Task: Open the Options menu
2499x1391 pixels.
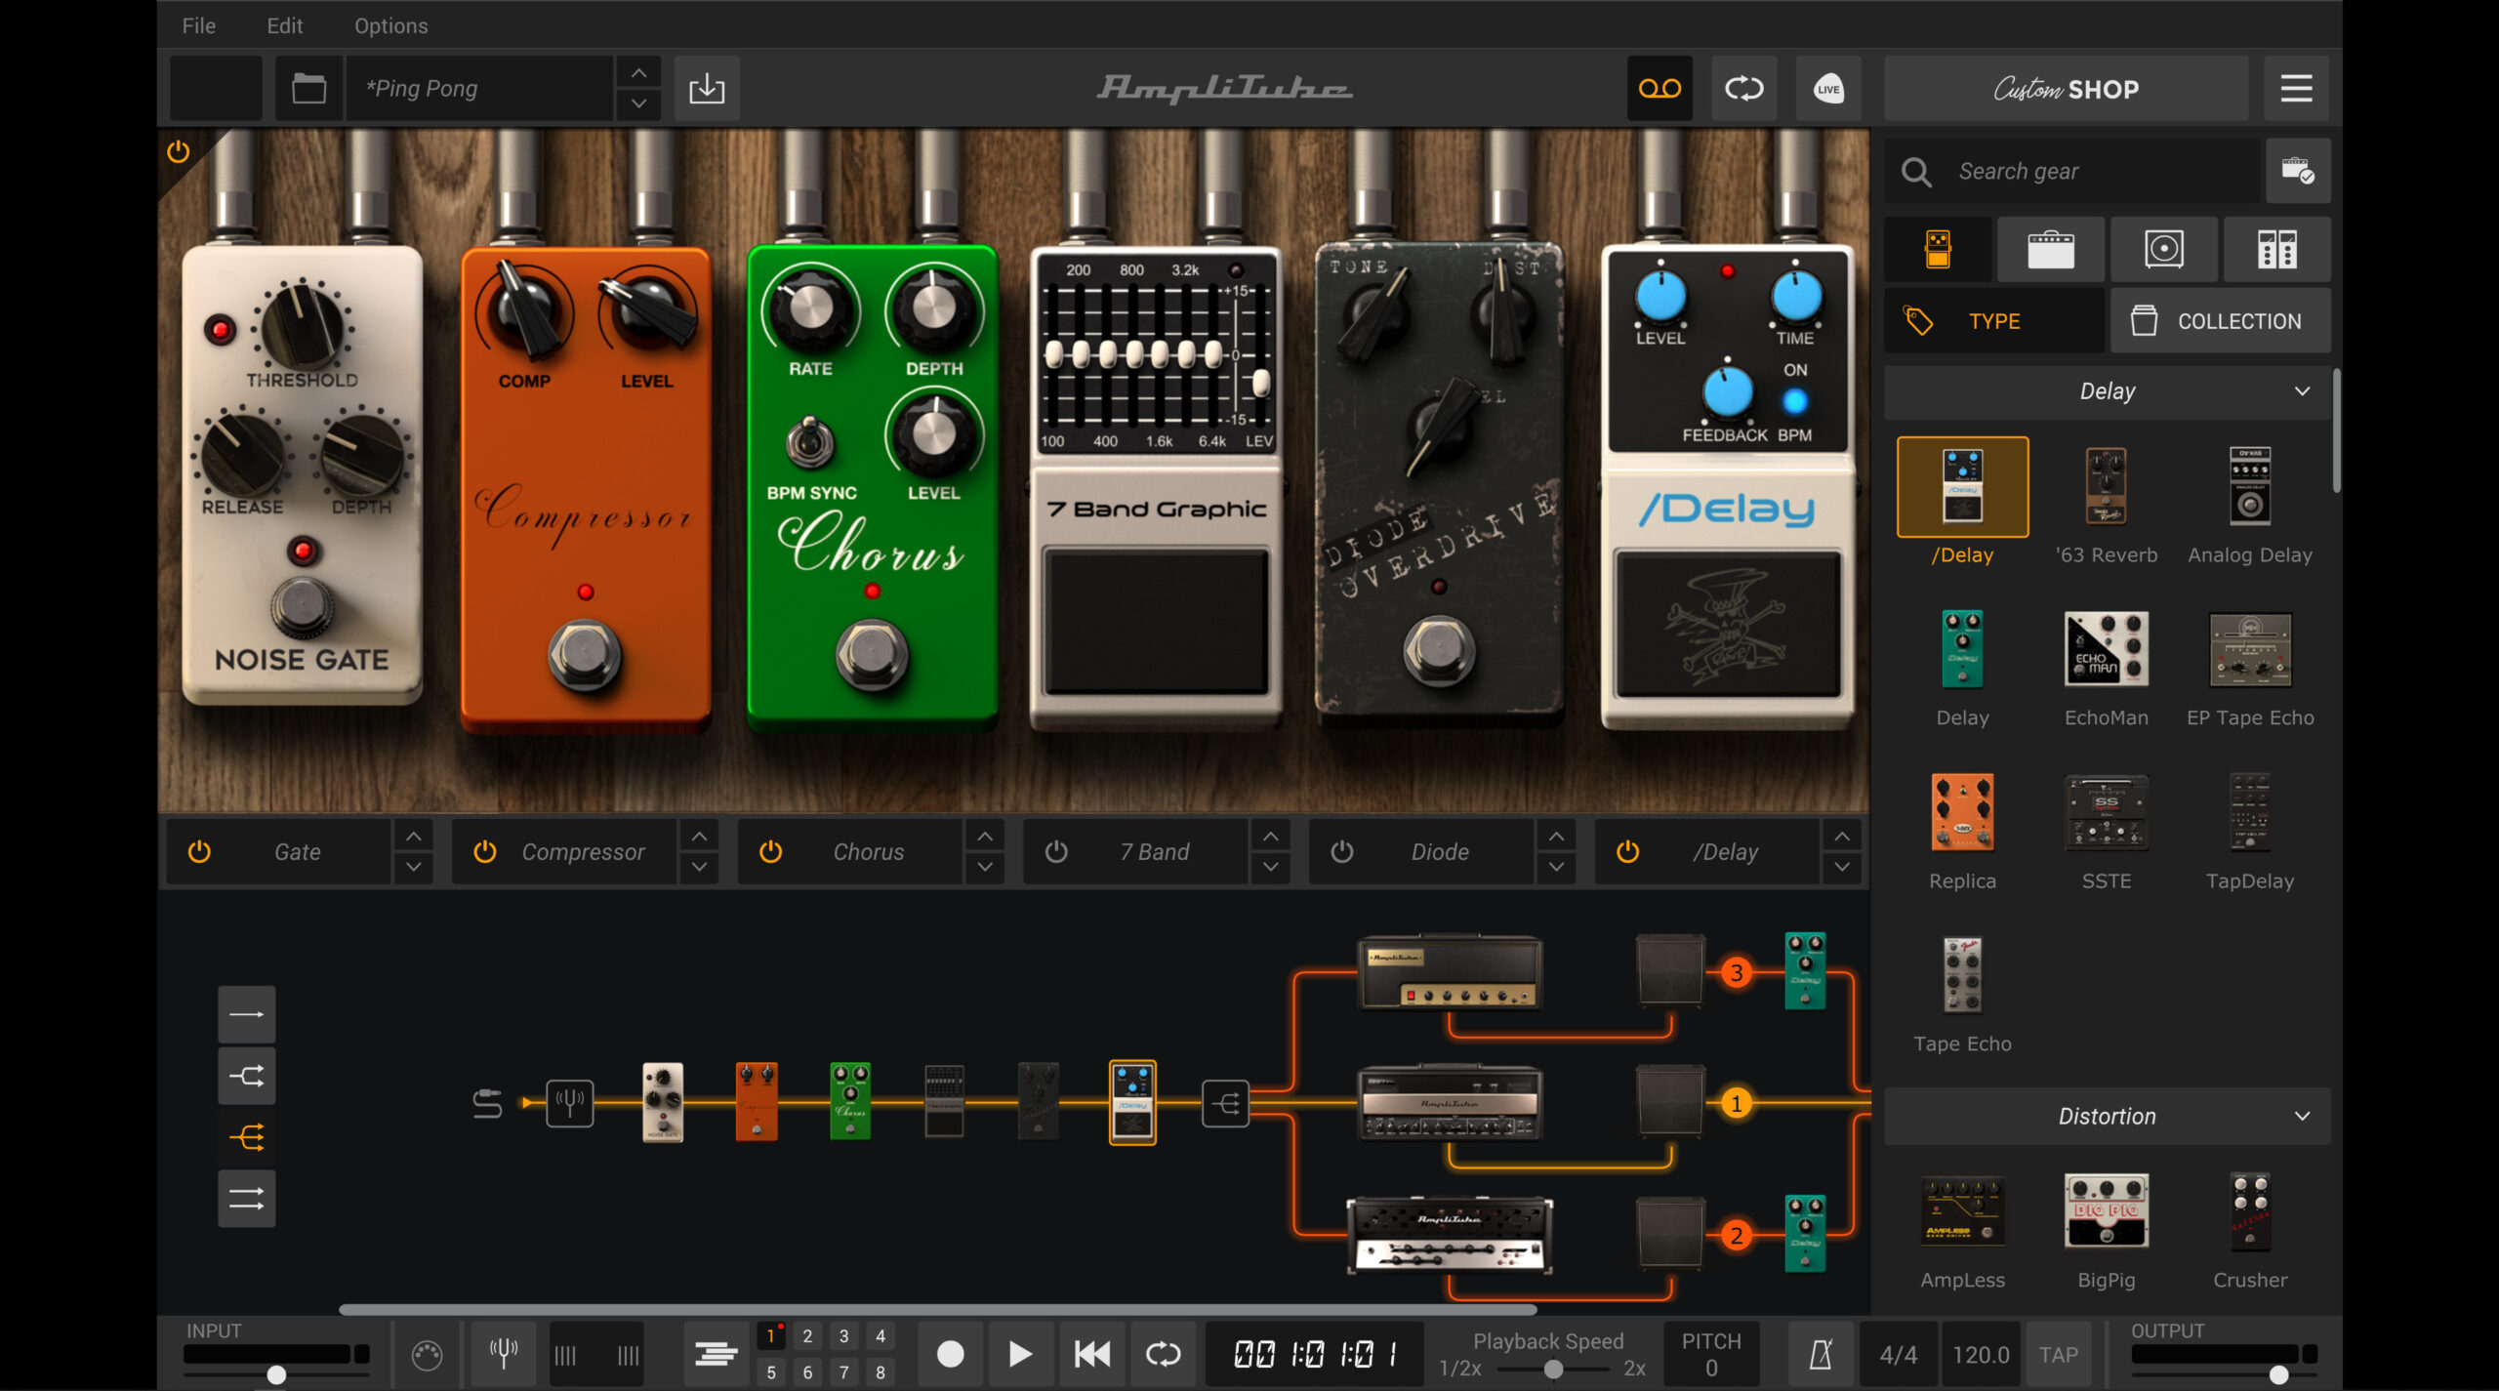Action: tap(390, 25)
